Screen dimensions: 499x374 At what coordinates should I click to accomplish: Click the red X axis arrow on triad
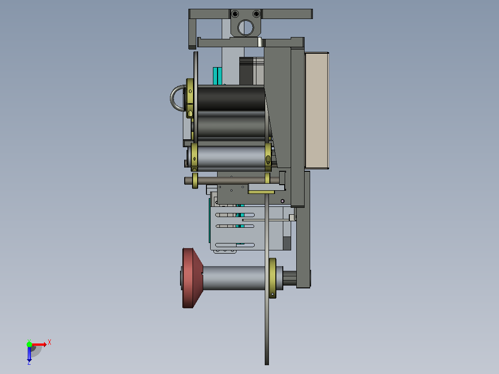(39, 345)
